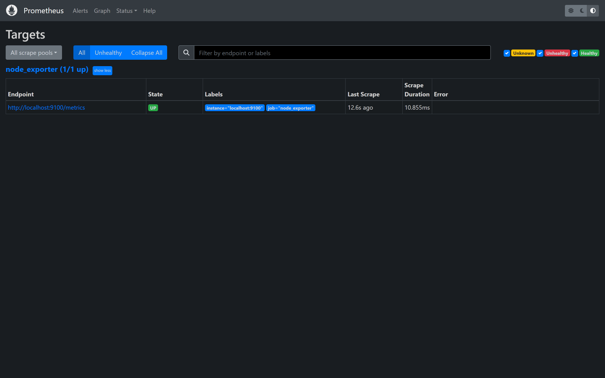Click the instance="localhost:9100" label badge
The image size is (605, 378).
click(x=234, y=108)
